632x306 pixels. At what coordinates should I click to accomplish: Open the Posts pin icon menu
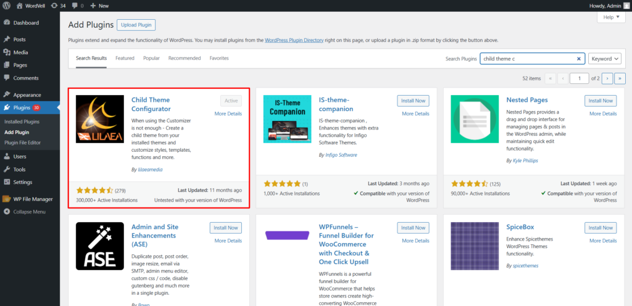[7, 39]
